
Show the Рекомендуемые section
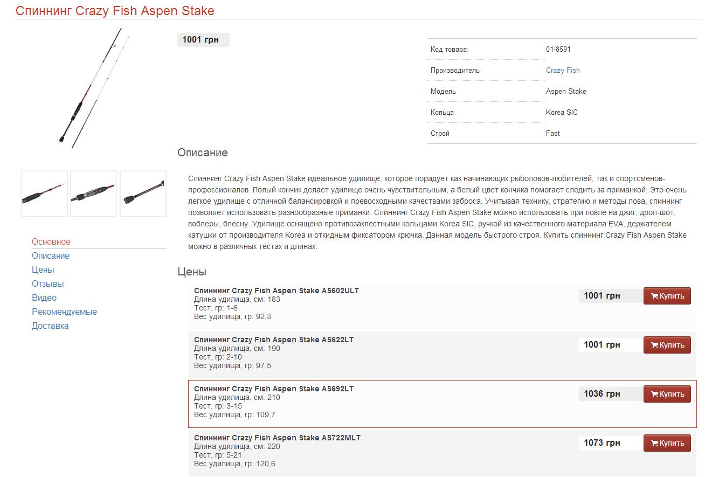[x=65, y=312]
